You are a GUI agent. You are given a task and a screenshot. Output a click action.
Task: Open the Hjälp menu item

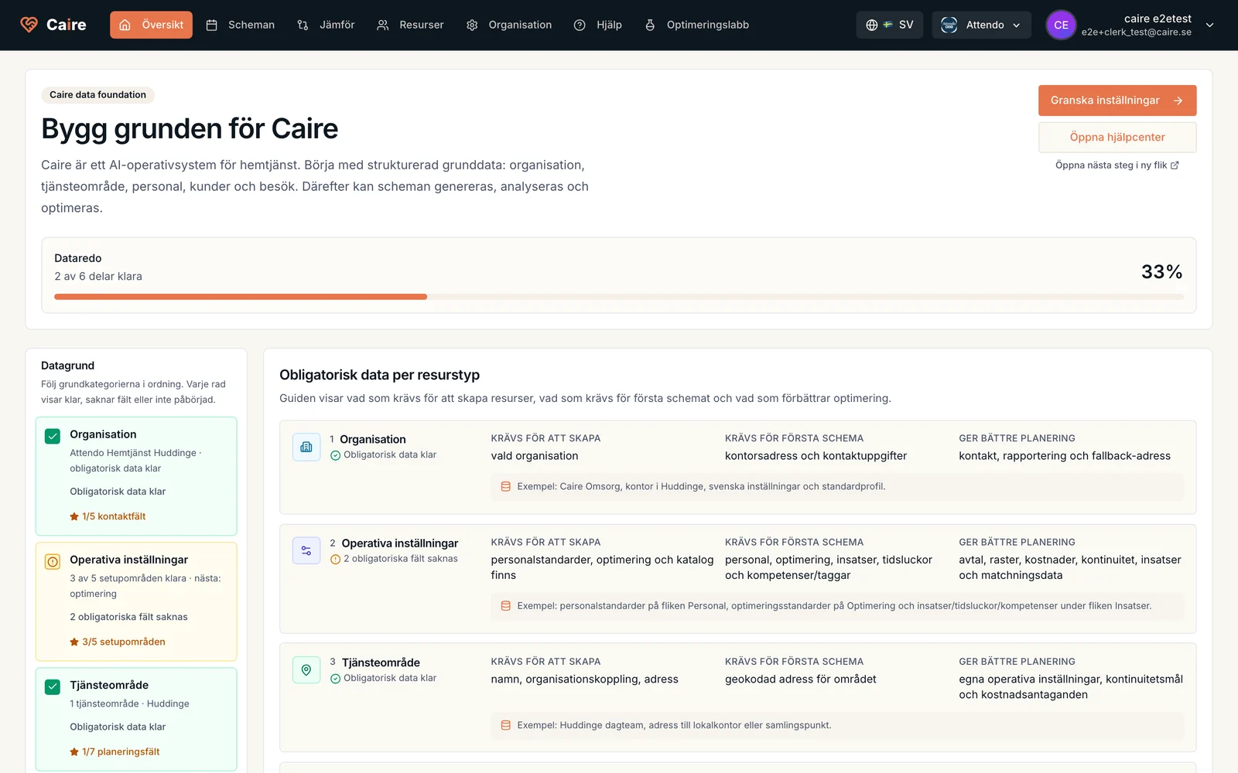[x=597, y=25]
